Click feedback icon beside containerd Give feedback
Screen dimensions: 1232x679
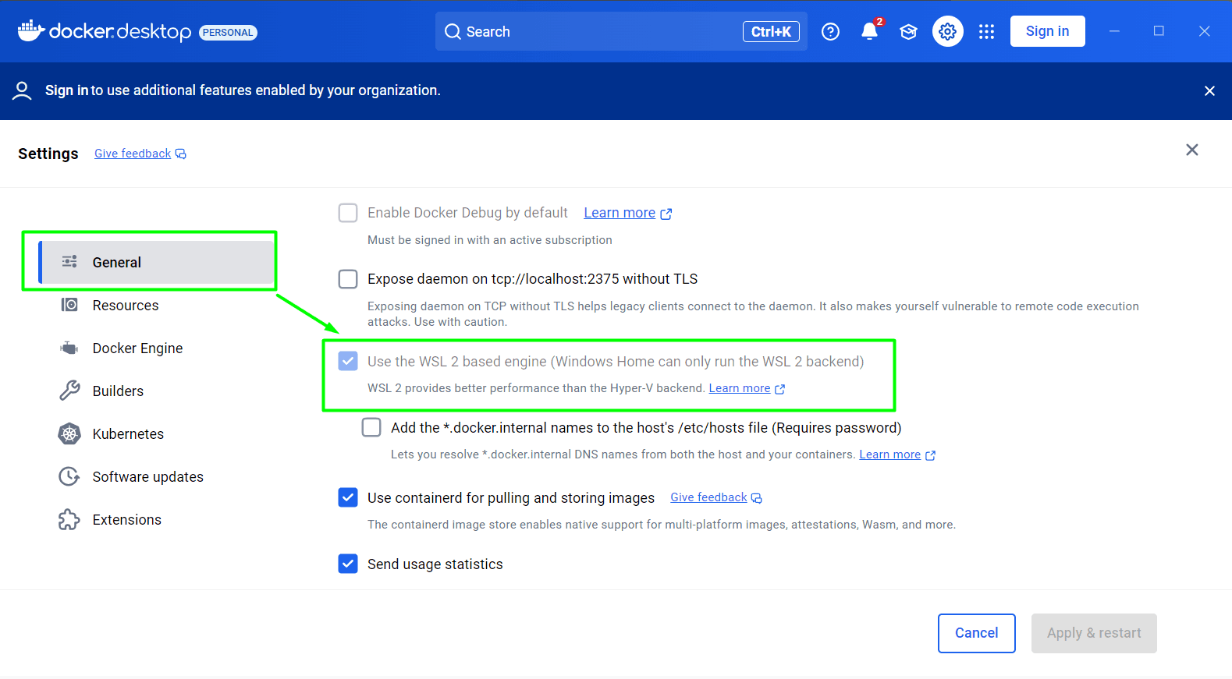[x=757, y=498]
